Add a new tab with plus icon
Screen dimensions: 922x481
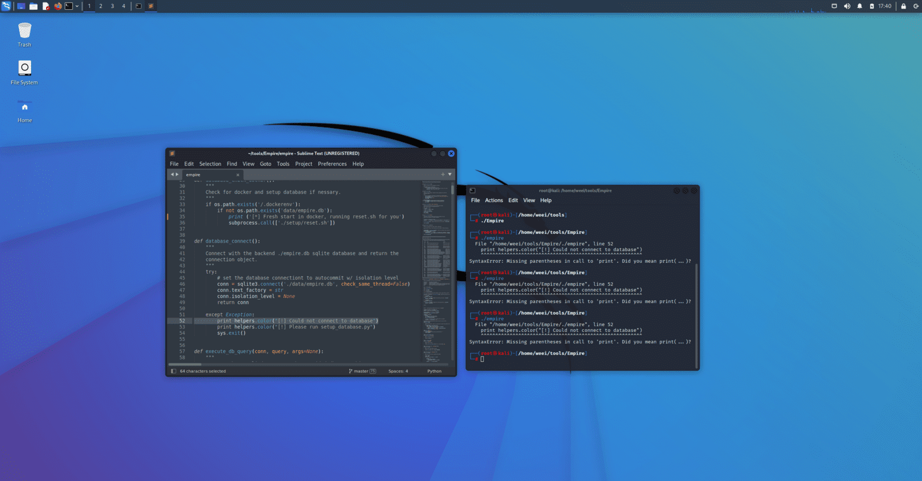point(443,174)
